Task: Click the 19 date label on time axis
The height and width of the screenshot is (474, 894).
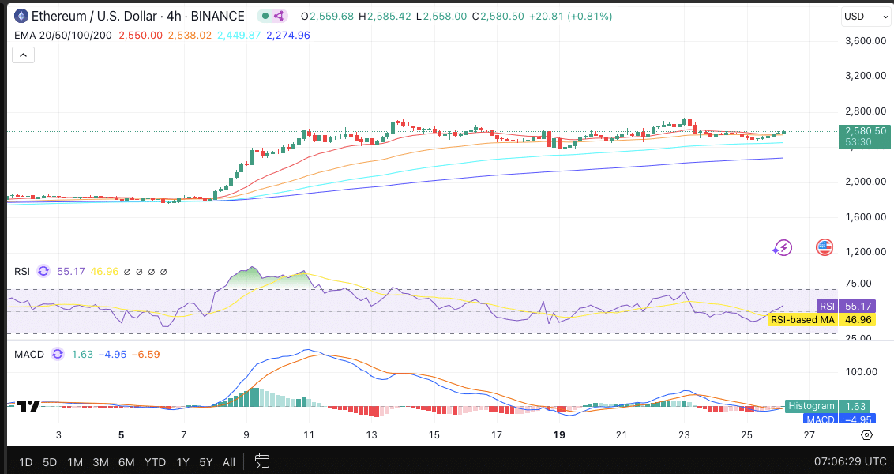Action: tap(559, 435)
